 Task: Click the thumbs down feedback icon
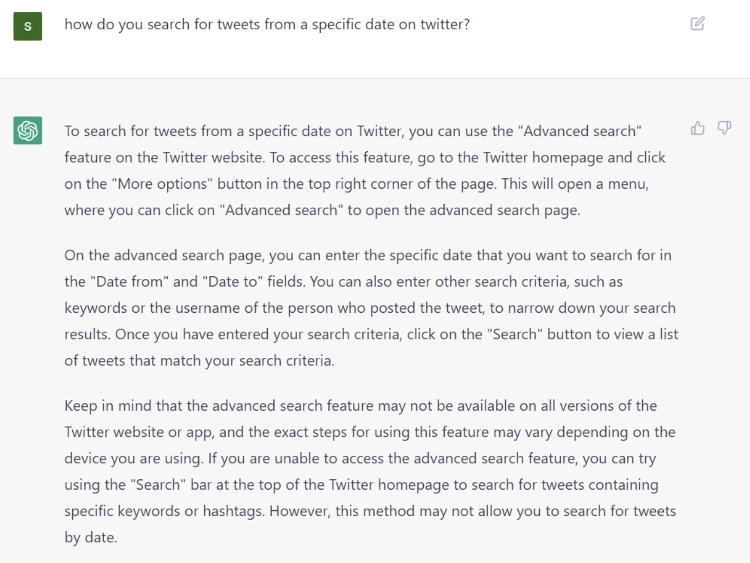point(724,128)
